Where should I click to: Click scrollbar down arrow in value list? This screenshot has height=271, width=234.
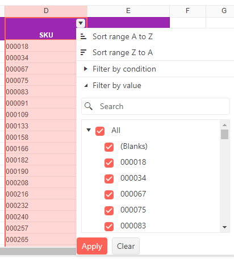coord(225,227)
